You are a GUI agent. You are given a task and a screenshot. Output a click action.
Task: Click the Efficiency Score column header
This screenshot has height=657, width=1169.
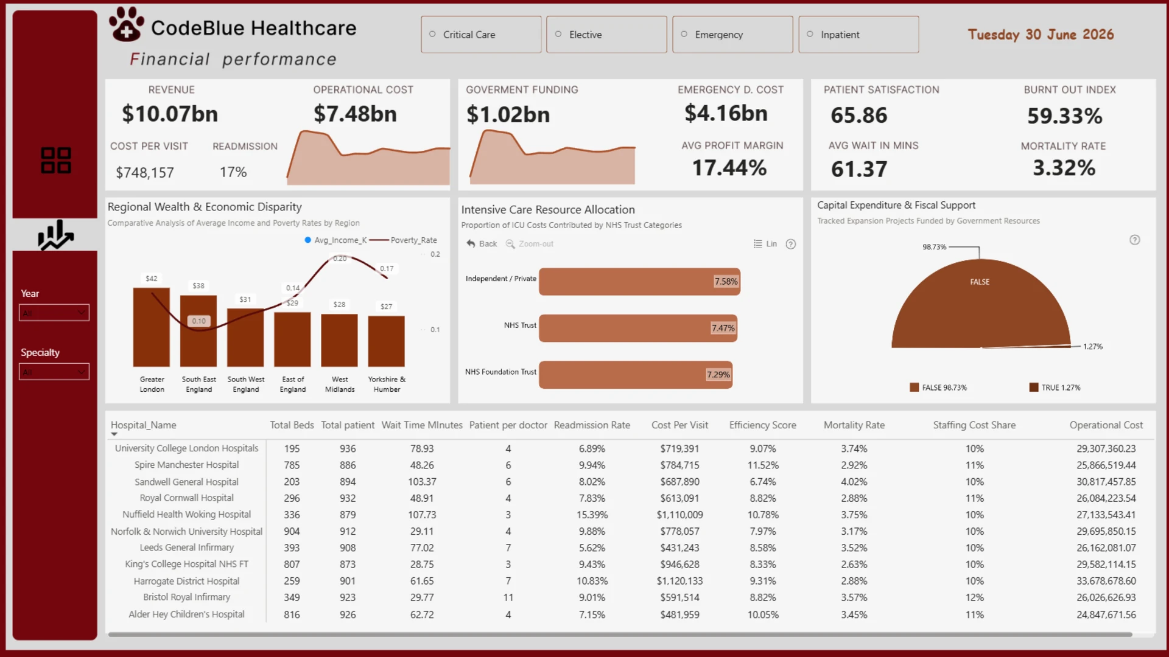coord(763,425)
